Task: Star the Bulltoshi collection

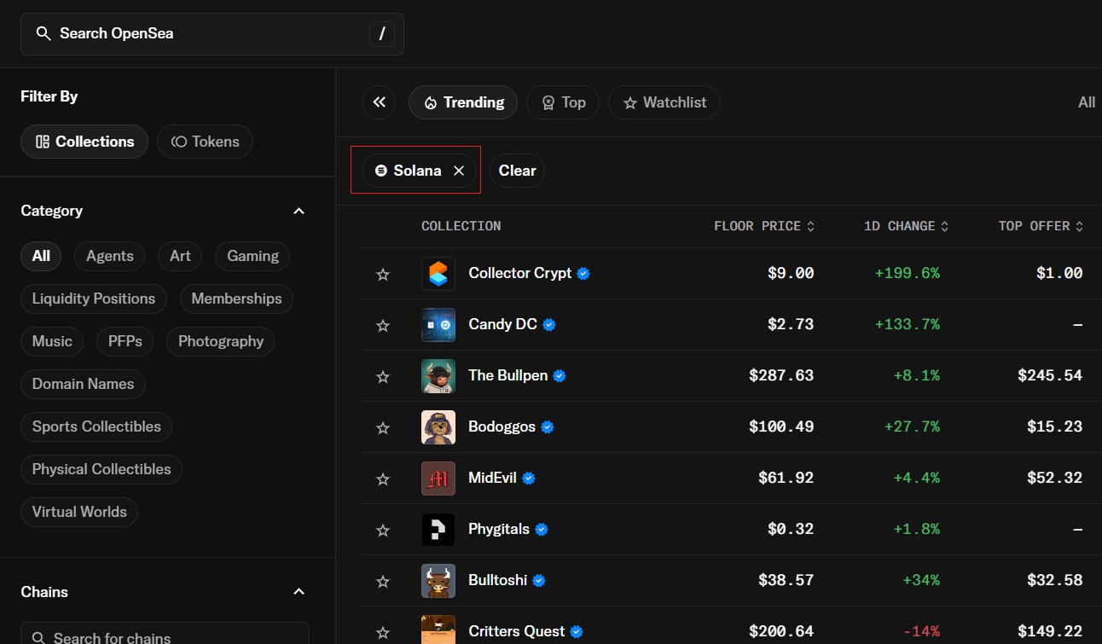Action: tap(383, 581)
